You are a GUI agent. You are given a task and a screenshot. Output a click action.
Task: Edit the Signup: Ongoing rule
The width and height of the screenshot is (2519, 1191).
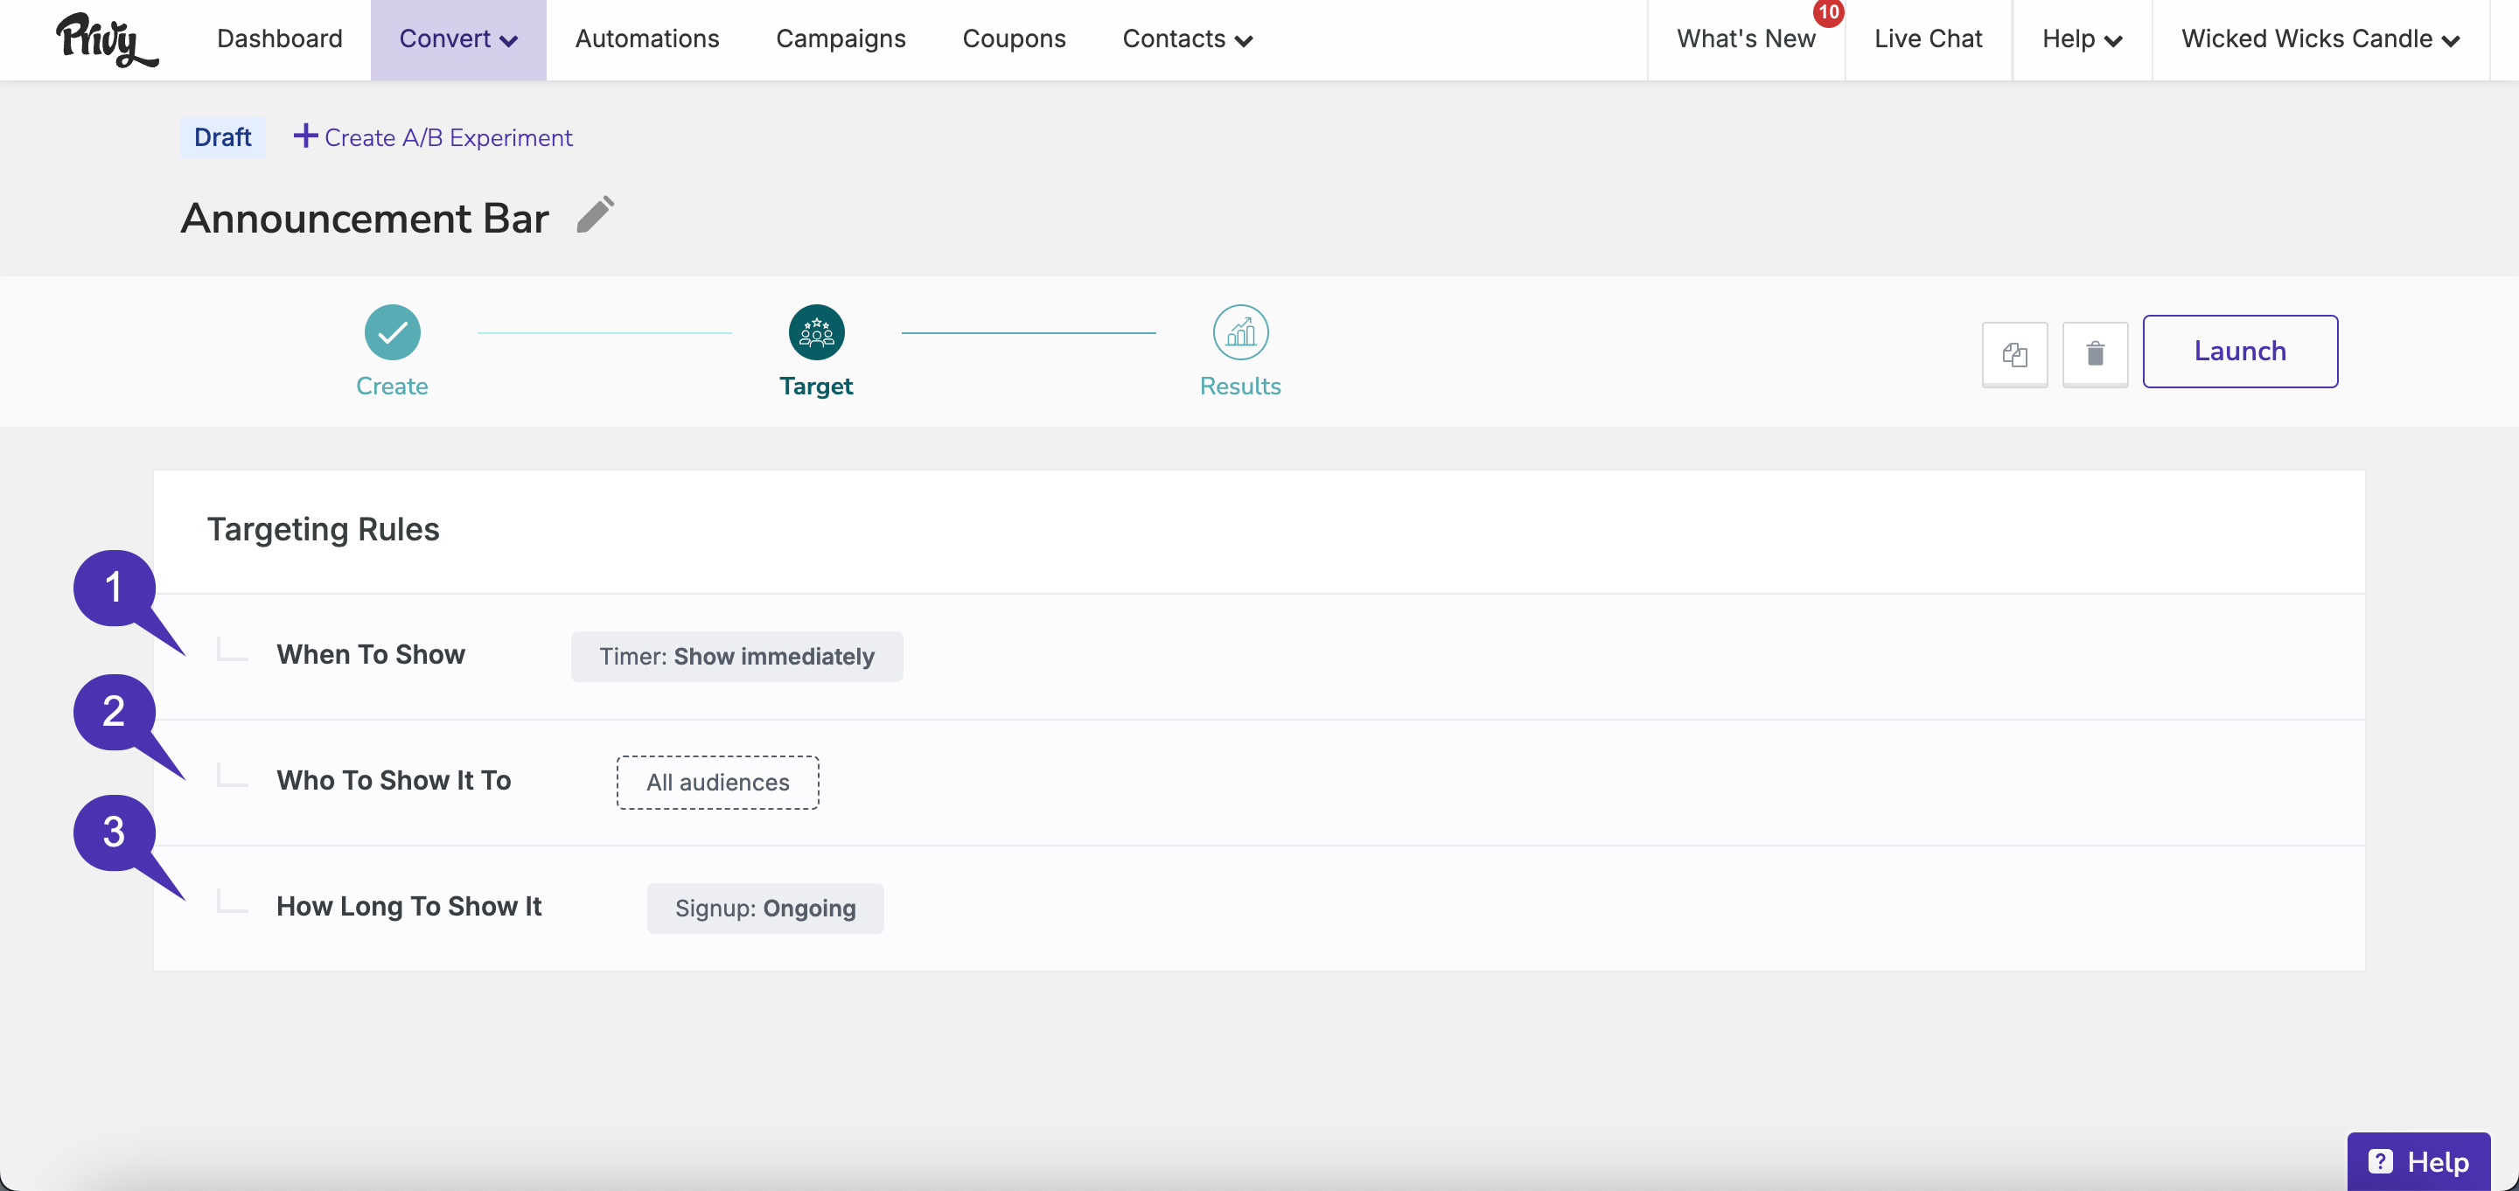[764, 909]
